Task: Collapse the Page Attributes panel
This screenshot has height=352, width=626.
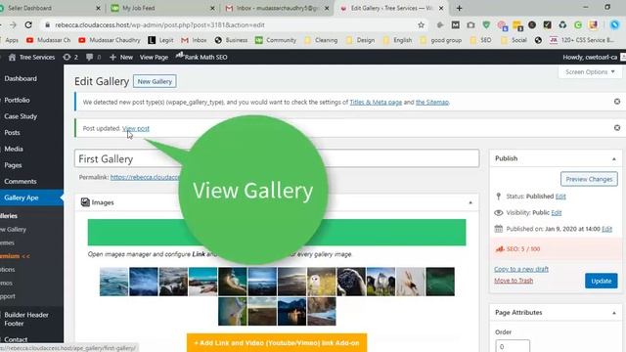Action: click(614, 313)
